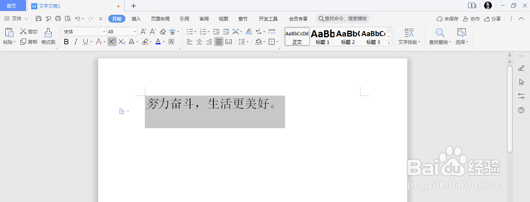Screen dimensions: 530x202
Task: Apply the 标题 2 style
Action: click(348, 37)
